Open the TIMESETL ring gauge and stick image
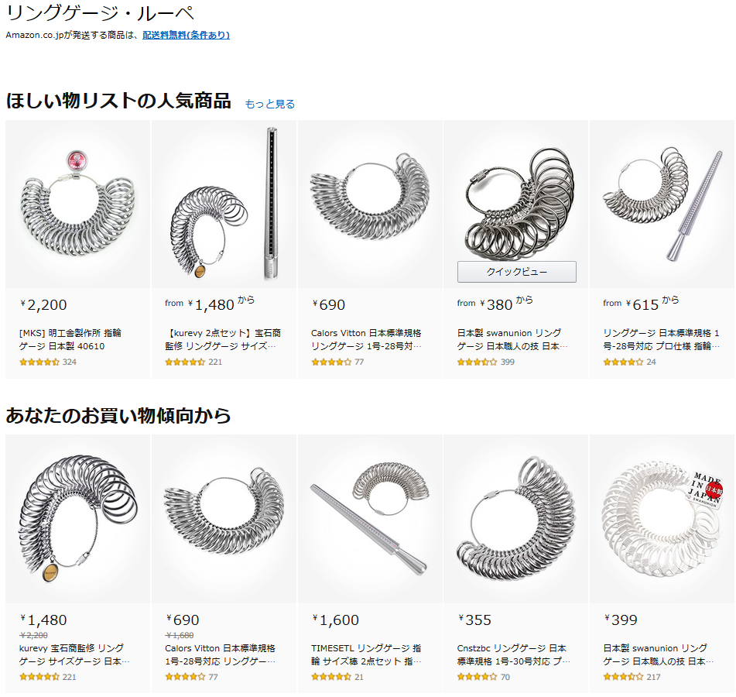The width and height of the screenshot is (736, 697). (x=370, y=519)
